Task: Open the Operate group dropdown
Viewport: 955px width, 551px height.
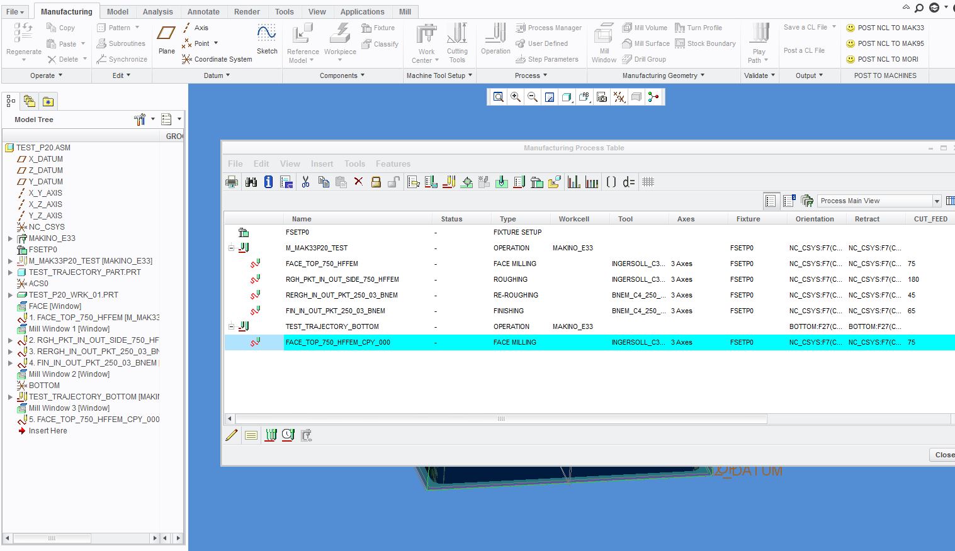Action: click(x=47, y=75)
